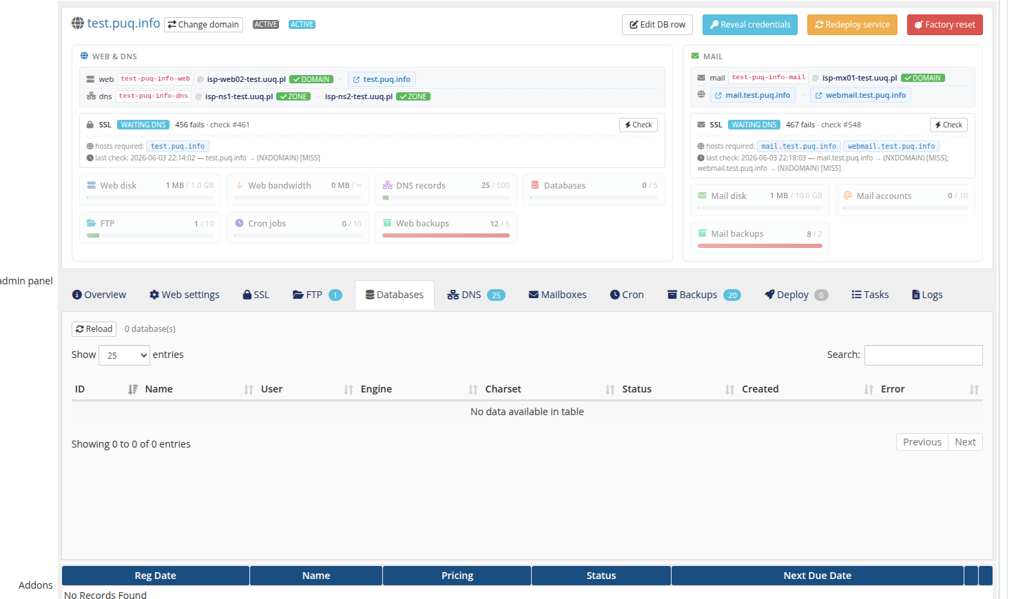1016x599 pixels.
Task: Click the 'isp-ns2-test.uuq.pl' text
Action: (x=359, y=96)
